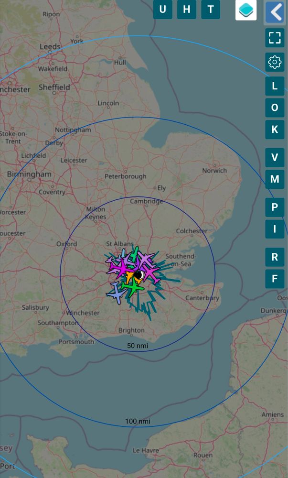Click the T button at top
Viewport: 288px width, 478px height.
coord(211,10)
